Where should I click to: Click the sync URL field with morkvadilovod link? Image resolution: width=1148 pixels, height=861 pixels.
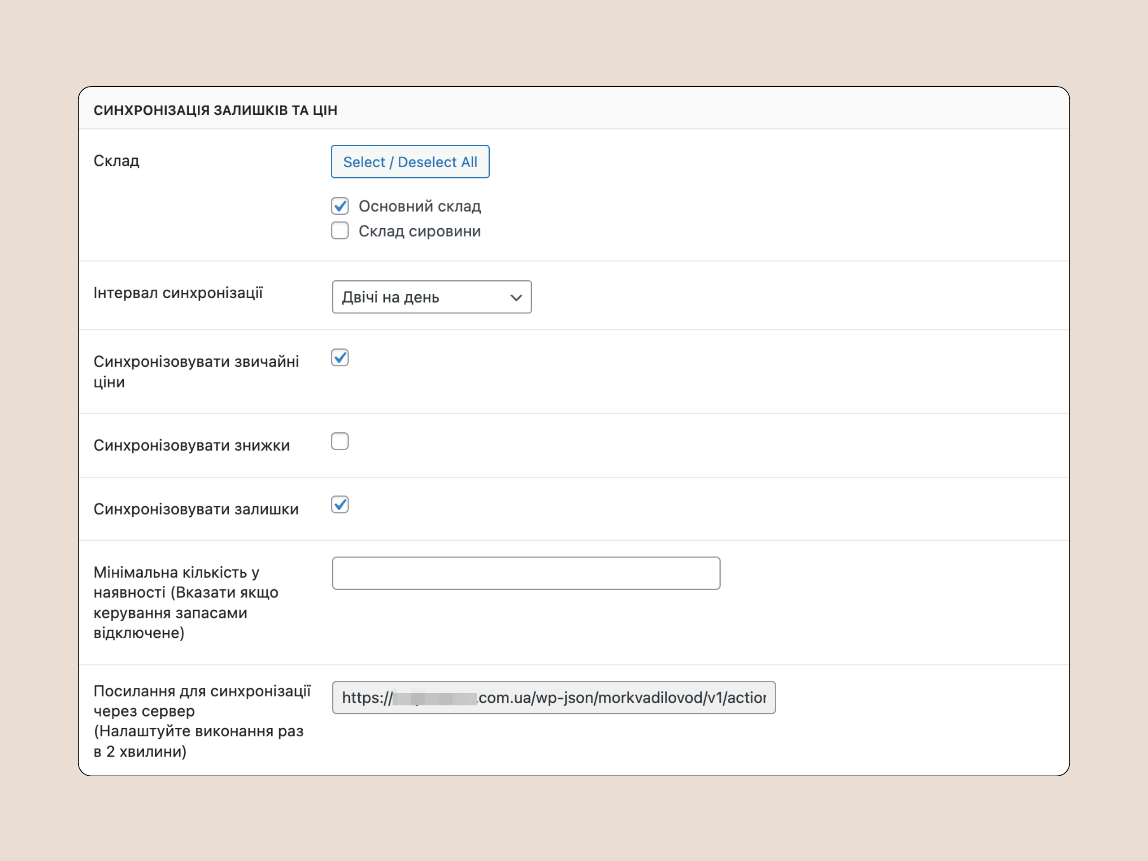pyautogui.click(x=553, y=697)
